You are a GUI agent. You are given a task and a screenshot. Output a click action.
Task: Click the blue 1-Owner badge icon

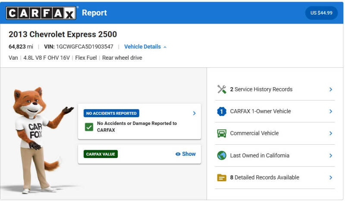pyautogui.click(x=222, y=111)
